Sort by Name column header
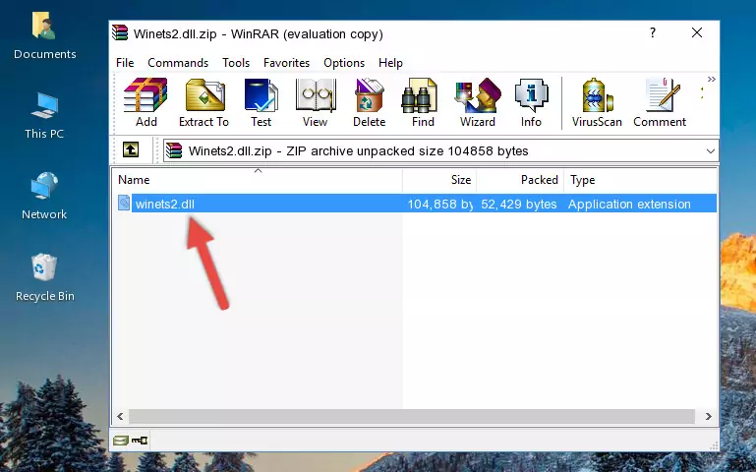The image size is (756, 472). 258,180
